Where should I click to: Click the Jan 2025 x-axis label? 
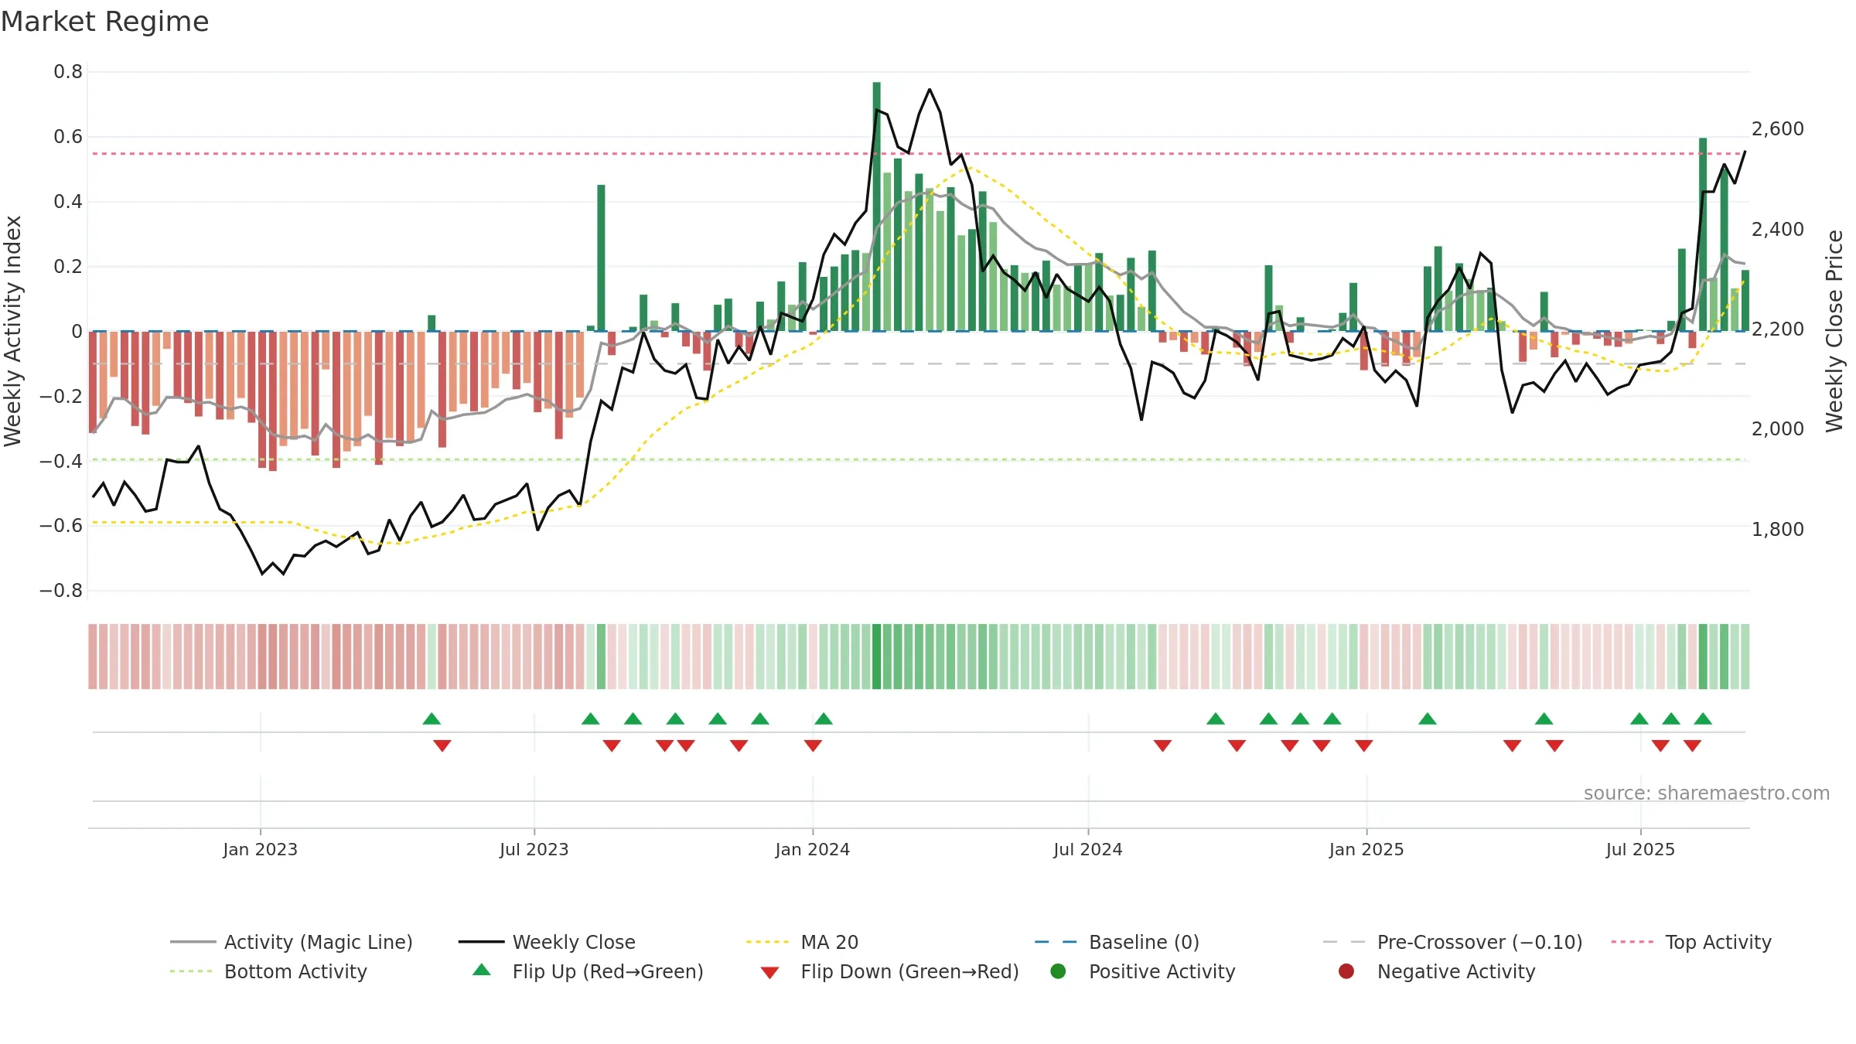pos(1366,850)
